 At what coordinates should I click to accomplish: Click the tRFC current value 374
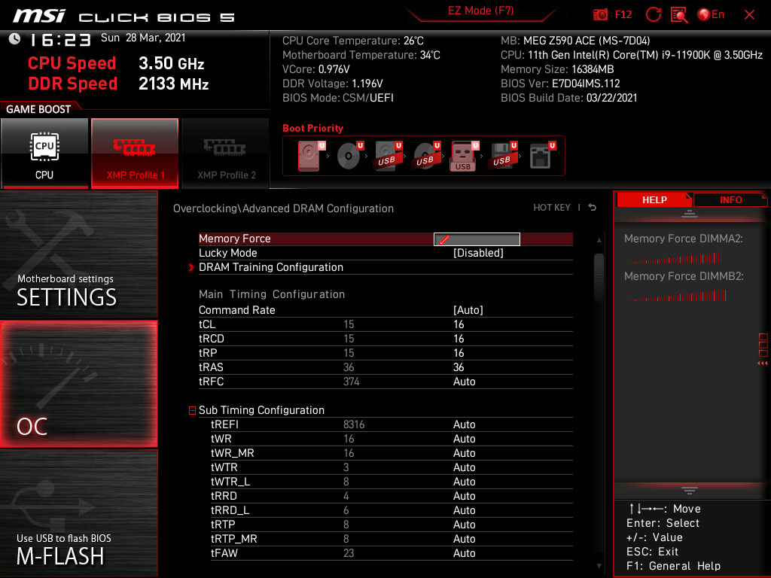351,382
